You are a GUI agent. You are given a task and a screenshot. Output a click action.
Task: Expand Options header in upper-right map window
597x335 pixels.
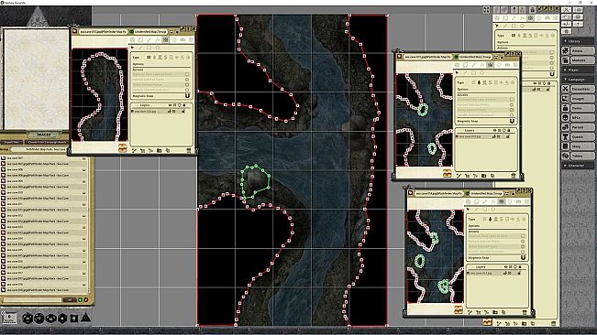tap(463, 90)
